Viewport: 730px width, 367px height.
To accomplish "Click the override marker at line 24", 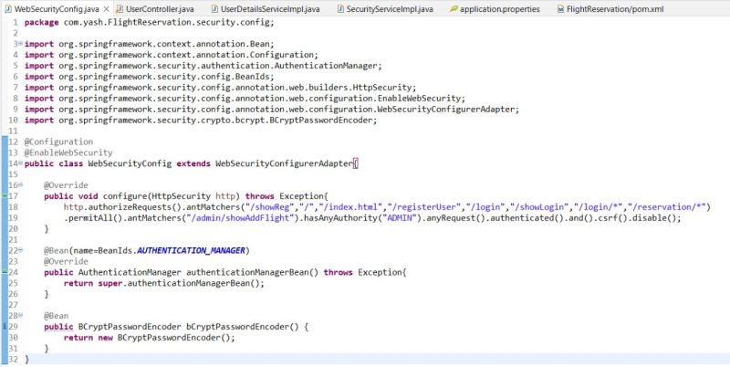I will coord(5,272).
